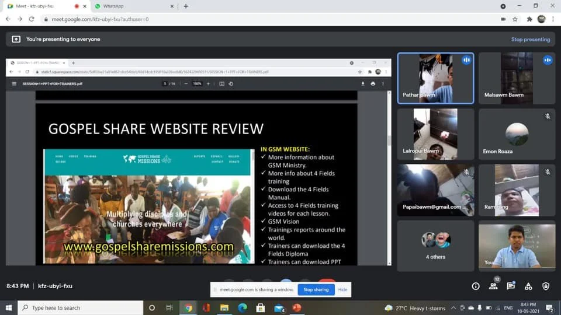561x315 pixels.
Task: Open File Explorer from the taskbar
Action: [x=224, y=308]
